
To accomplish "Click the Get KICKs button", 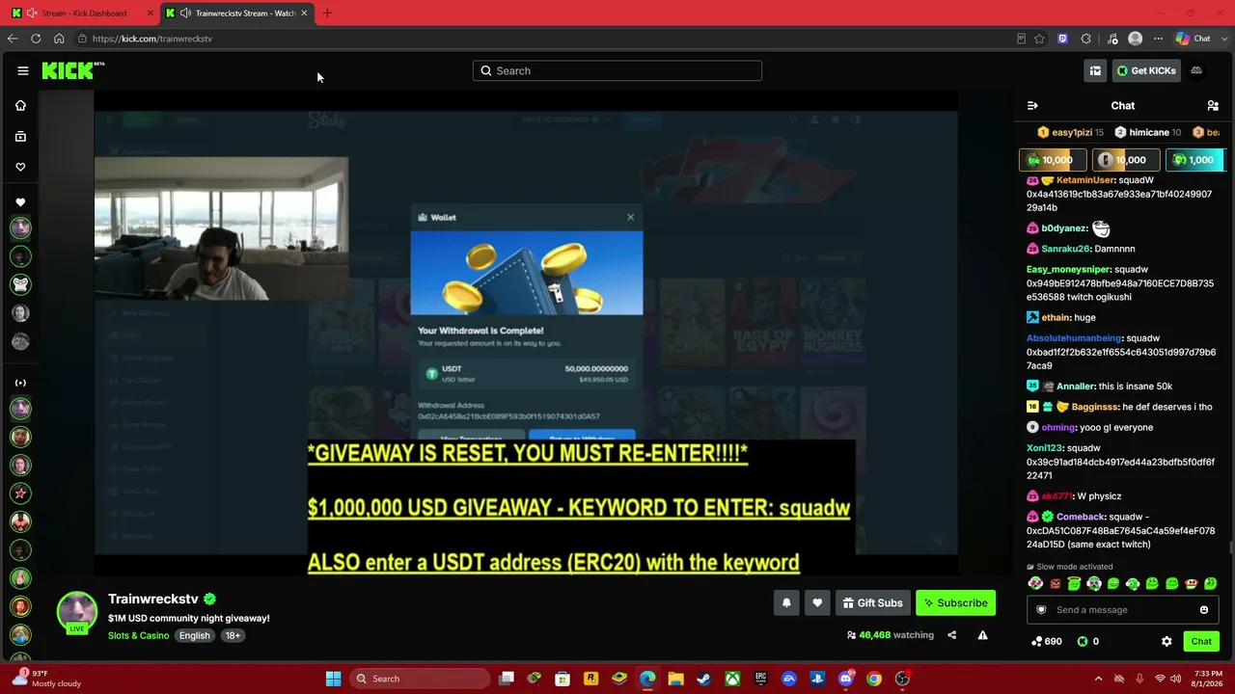I will tap(1146, 70).
